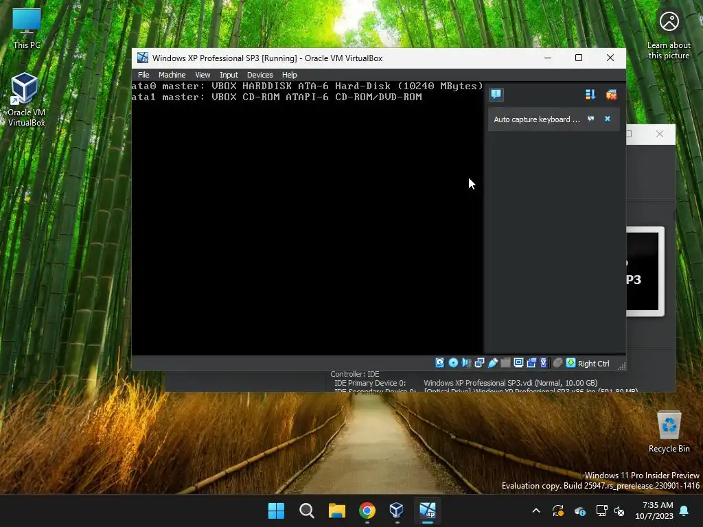
Task: Click the USB devices status icon
Action: point(493,363)
